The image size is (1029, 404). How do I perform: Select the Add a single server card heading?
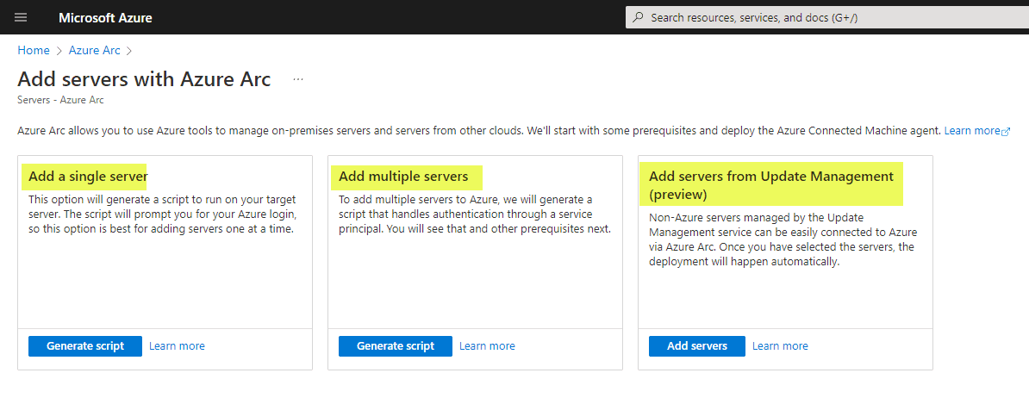tap(88, 177)
